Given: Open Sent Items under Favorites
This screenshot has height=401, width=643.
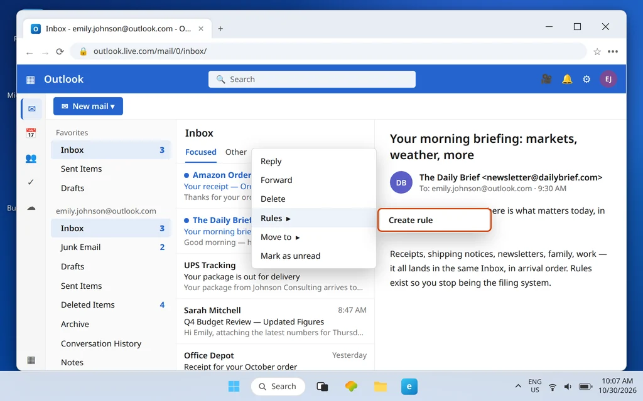Looking at the screenshot, I should tap(111, 169).
